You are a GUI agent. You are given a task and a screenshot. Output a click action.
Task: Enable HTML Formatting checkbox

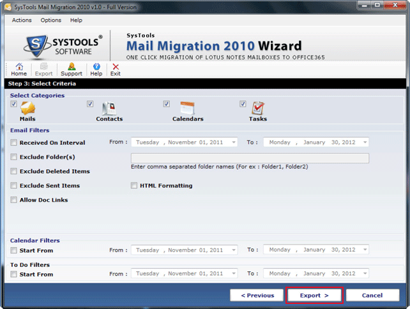[134, 186]
